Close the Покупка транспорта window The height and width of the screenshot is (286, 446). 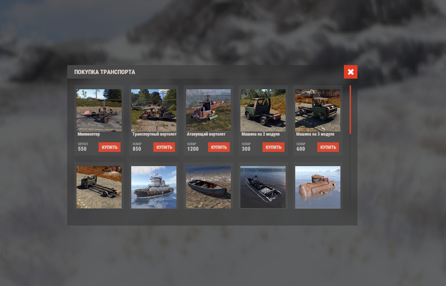pos(351,72)
